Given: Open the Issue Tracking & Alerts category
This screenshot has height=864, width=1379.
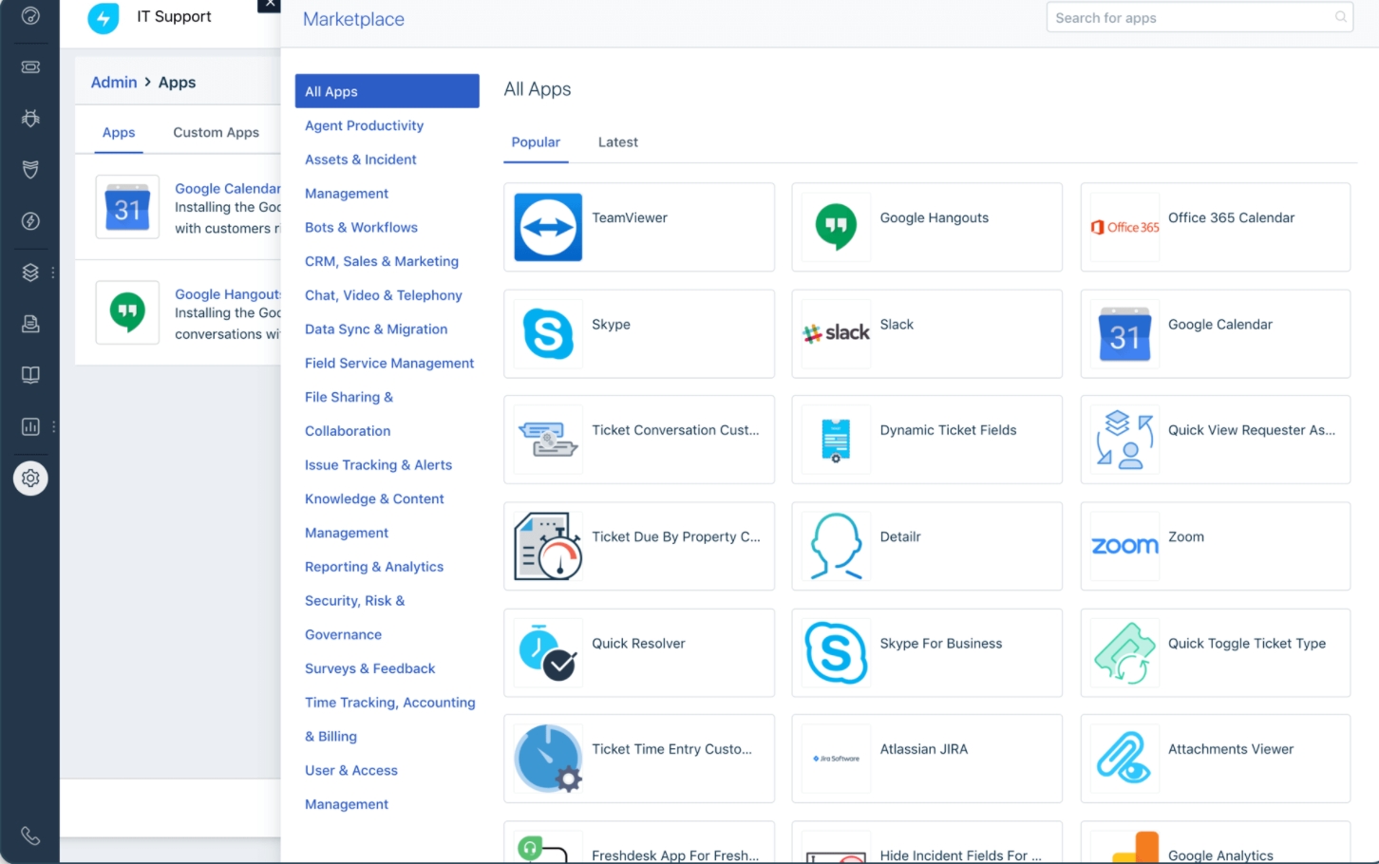Looking at the screenshot, I should pos(378,465).
